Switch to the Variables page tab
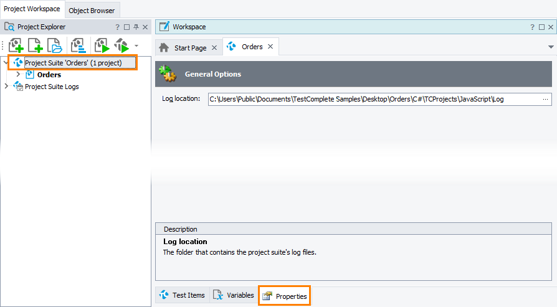 [x=234, y=295]
